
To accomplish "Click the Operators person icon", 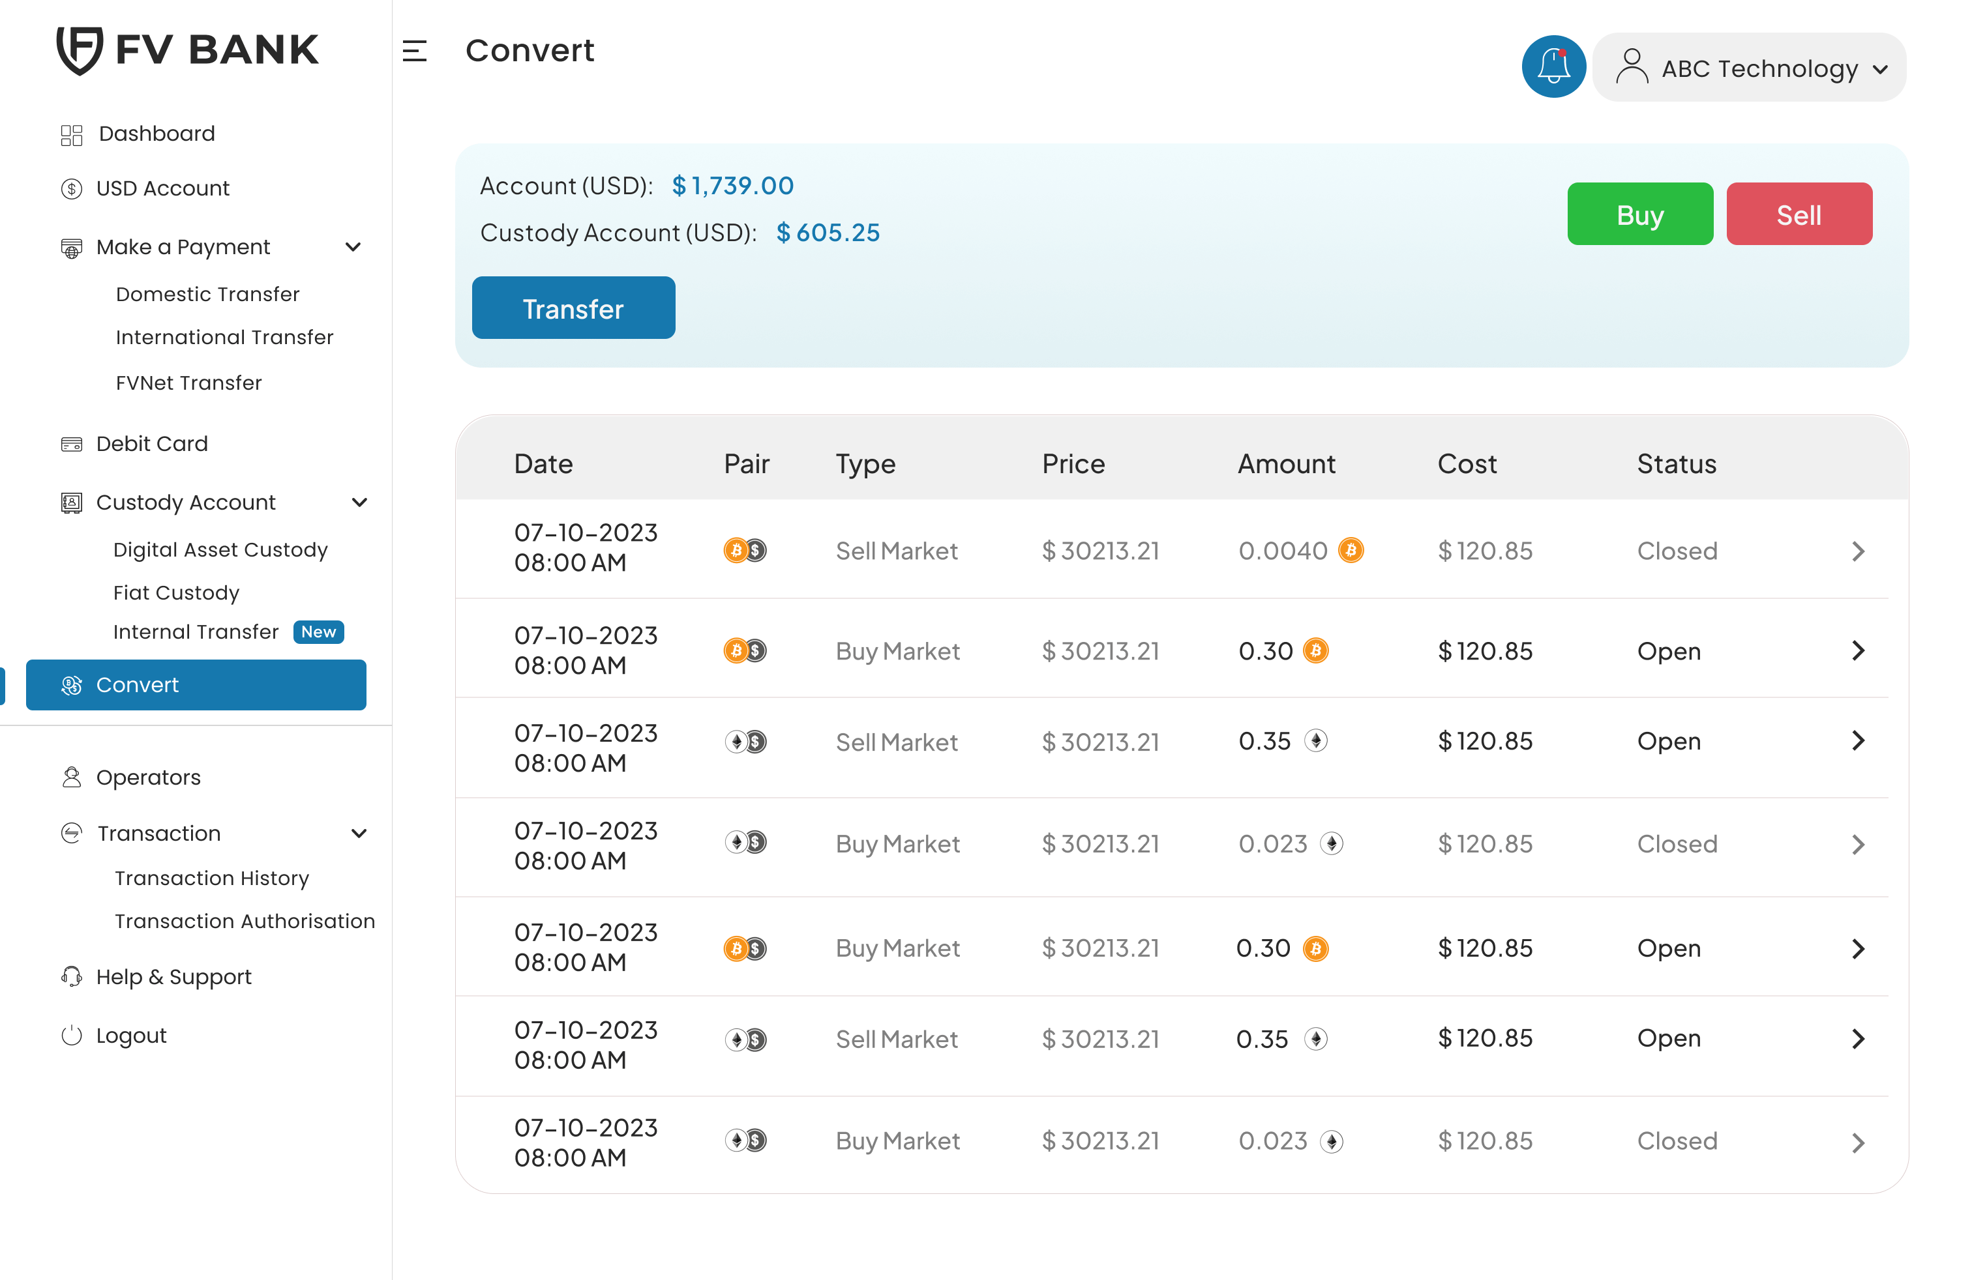I will (72, 778).
